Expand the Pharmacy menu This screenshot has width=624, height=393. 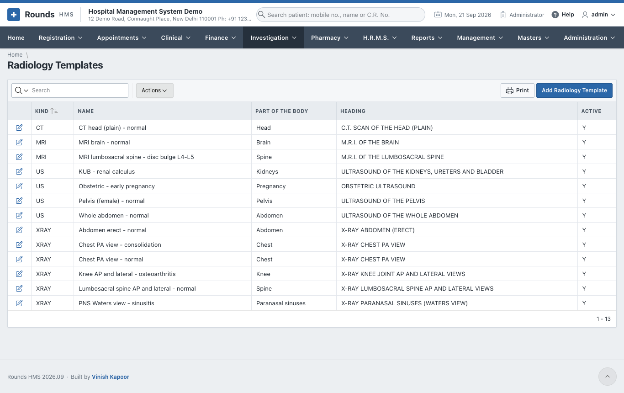330,37
